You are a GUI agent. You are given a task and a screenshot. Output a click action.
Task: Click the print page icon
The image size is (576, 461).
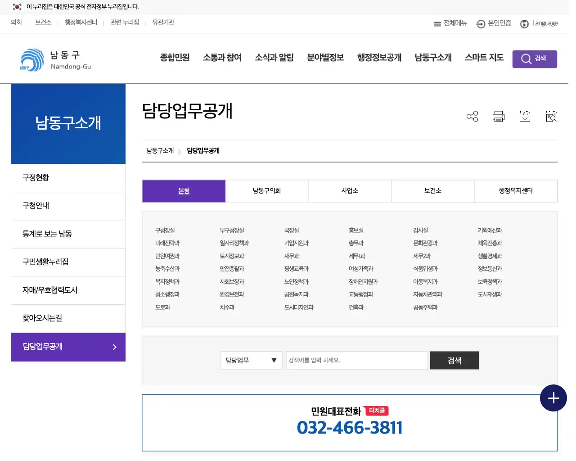coord(498,116)
